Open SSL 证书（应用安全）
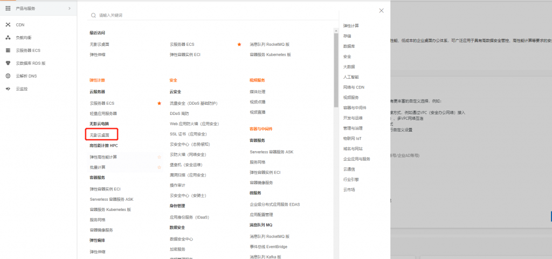The height and width of the screenshot is (259, 552). pos(188,134)
